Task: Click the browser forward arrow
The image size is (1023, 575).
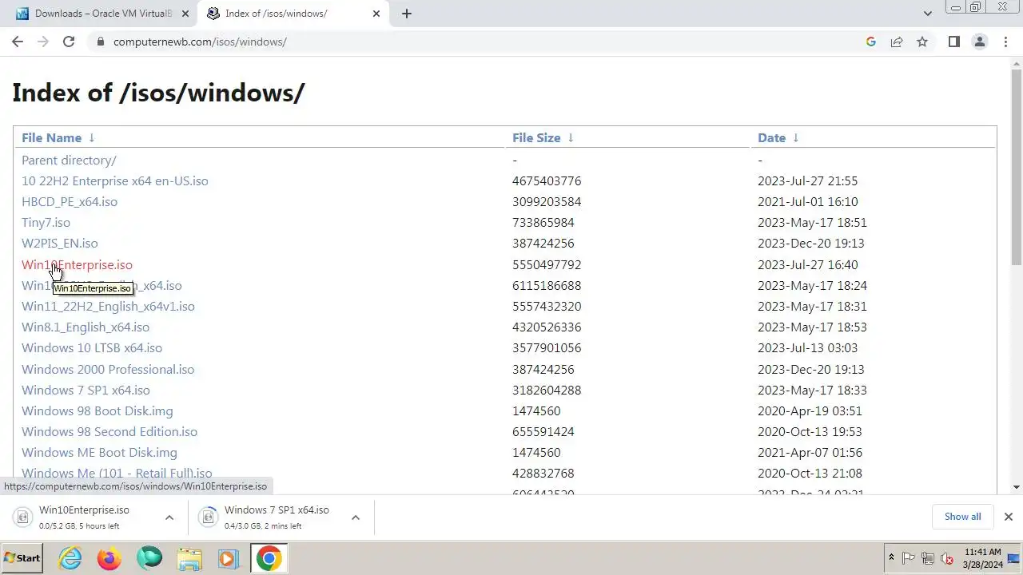Action: 43,42
